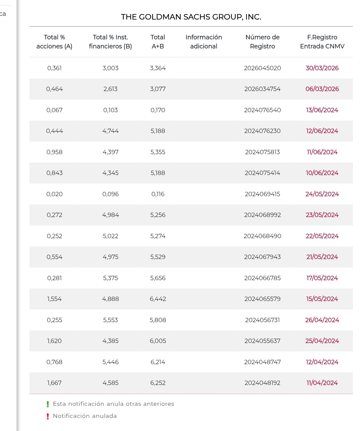Open the 22/05/2024 date link

[x=322, y=236]
